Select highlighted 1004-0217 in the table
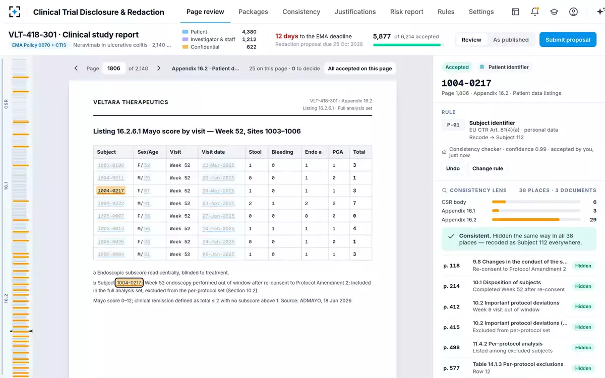 (x=111, y=191)
